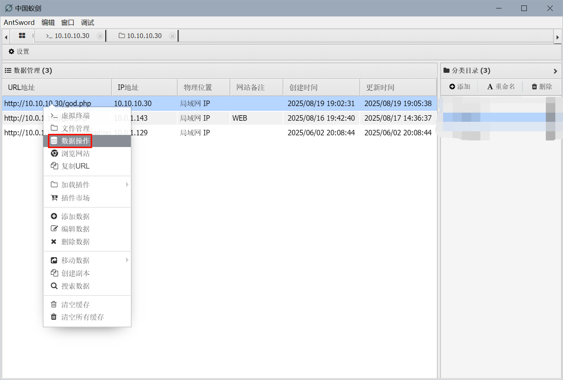Screen dimensions: 563x380
Task: Click the magnifier icon for 搜索数据
Action: click(x=54, y=286)
